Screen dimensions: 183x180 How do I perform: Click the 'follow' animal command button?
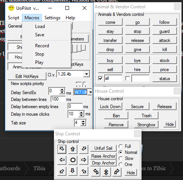tap(165, 22)
